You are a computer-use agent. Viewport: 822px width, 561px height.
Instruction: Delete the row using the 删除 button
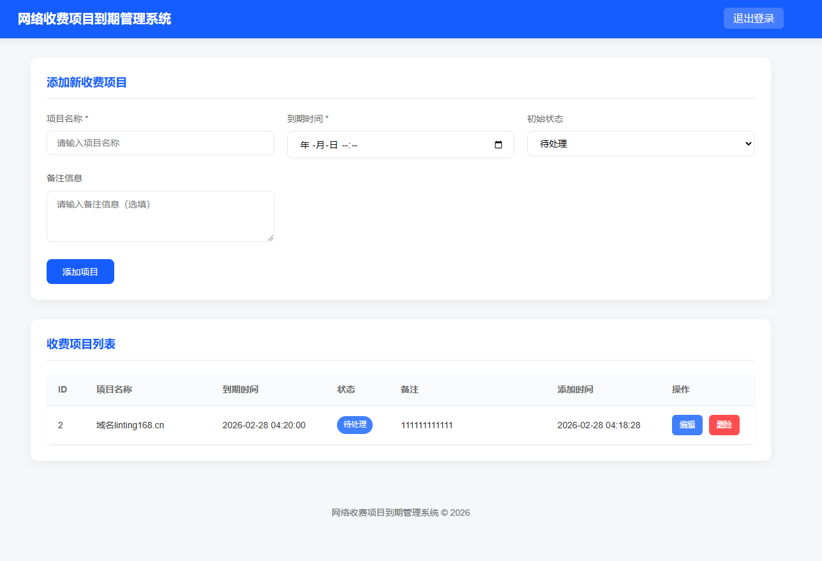point(724,425)
